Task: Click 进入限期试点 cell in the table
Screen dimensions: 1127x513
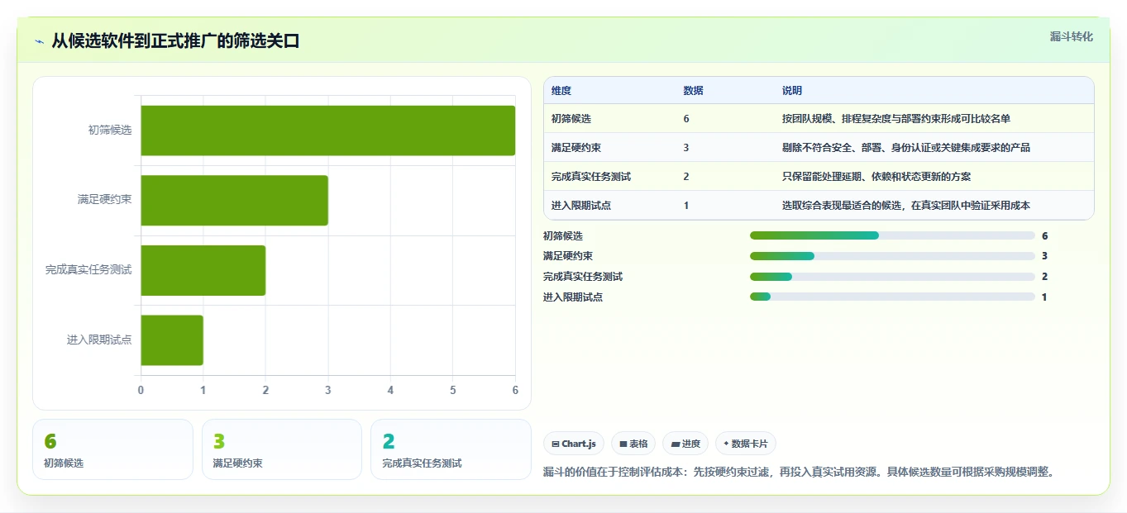Action: coord(581,206)
